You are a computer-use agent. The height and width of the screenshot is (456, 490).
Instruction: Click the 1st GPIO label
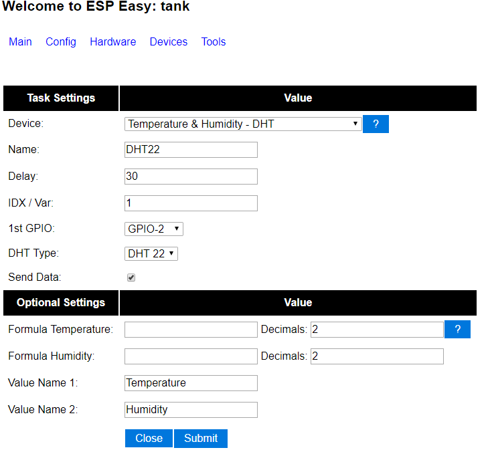coord(31,229)
